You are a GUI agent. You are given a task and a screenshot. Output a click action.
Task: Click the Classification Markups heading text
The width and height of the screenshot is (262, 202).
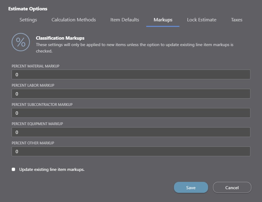(x=60, y=38)
